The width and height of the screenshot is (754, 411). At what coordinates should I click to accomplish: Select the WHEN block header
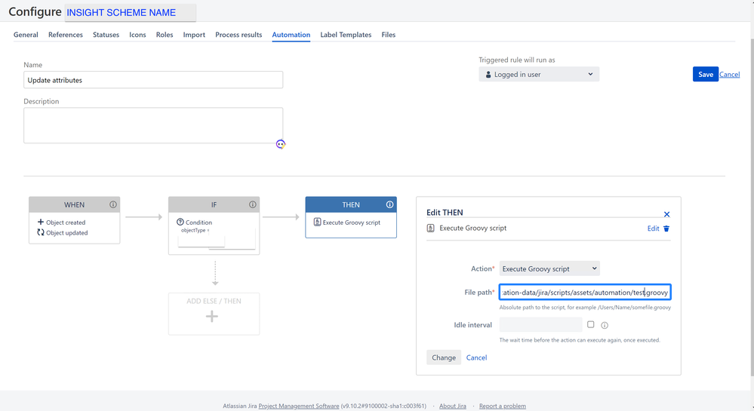[74, 204]
